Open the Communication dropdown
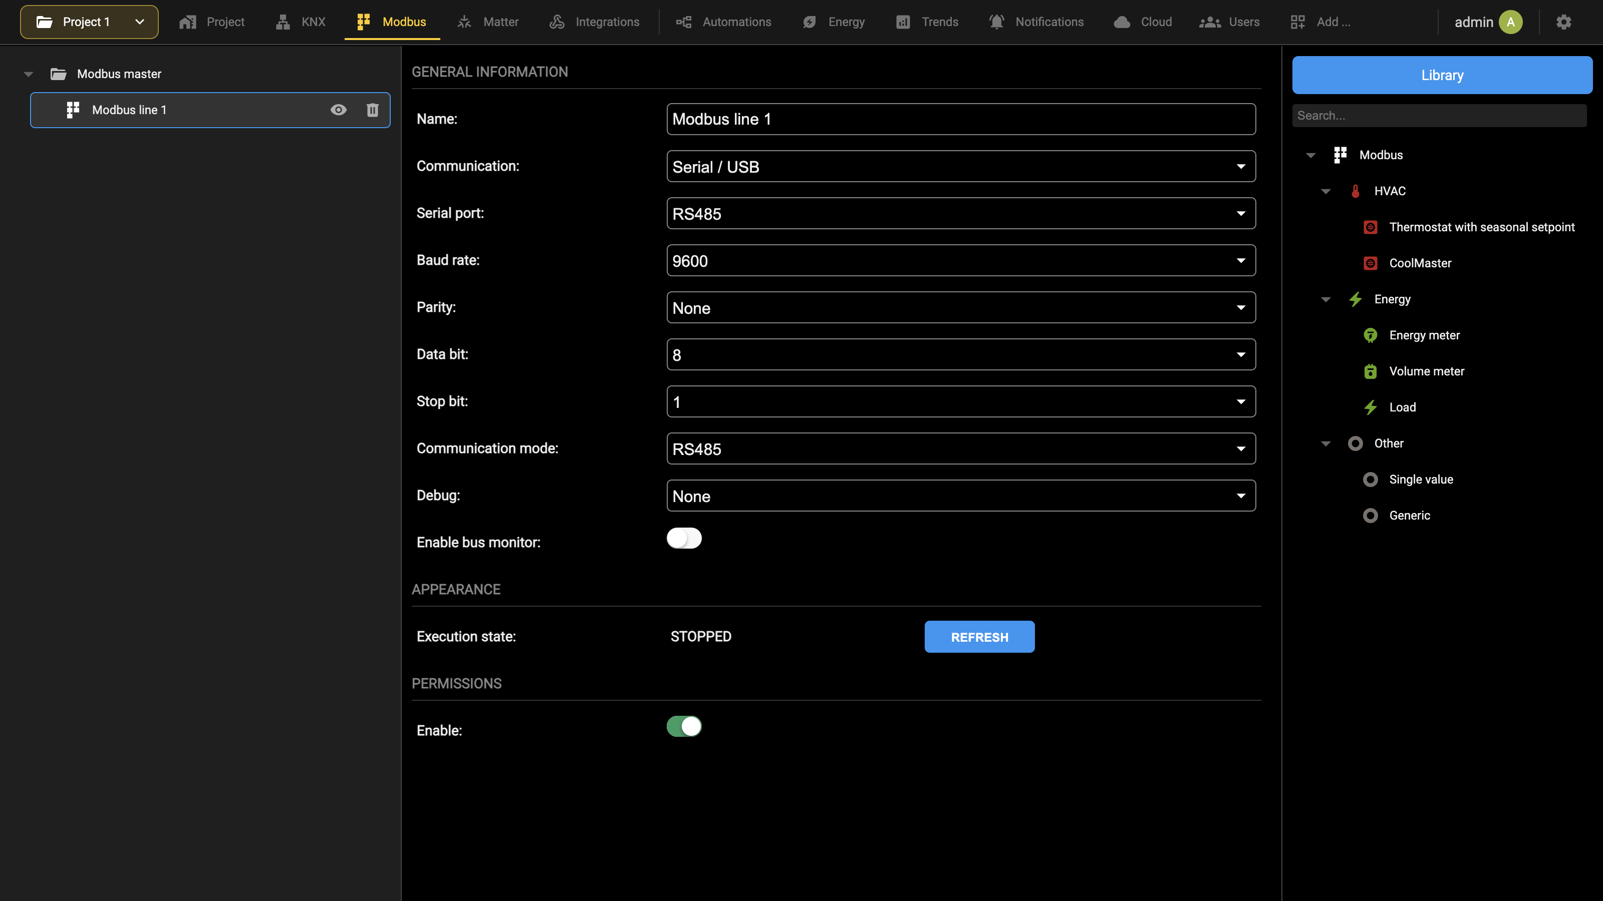Viewport: 1603px width, 901px height. tap(961, 166)
